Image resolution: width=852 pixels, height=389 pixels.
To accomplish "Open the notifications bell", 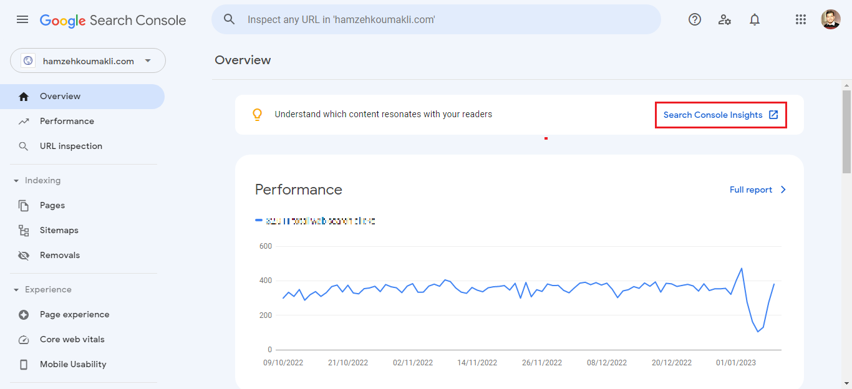I will [754, 19].
